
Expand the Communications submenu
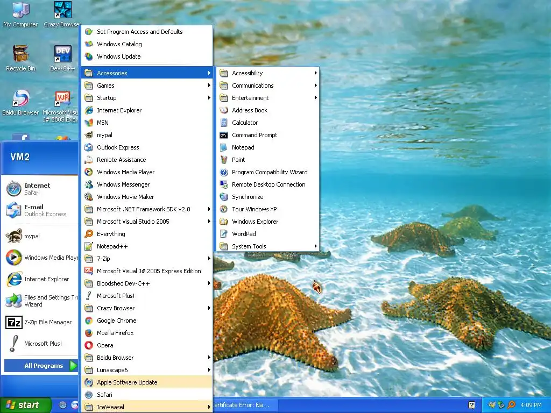coord(269,86)
